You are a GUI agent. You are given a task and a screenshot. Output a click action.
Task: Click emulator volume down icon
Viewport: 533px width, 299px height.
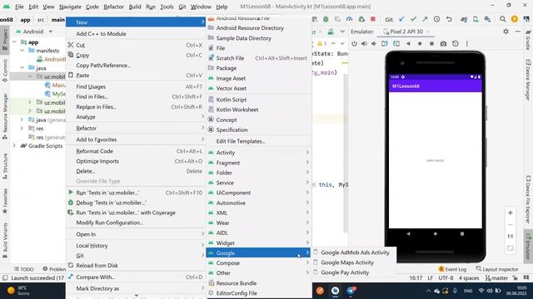coord(374,44)
